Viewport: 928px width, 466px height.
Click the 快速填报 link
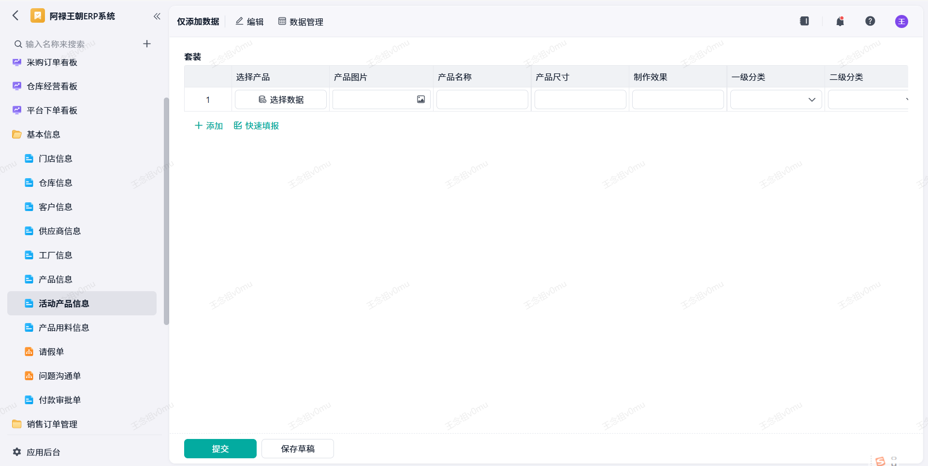[x=257, y=126]
